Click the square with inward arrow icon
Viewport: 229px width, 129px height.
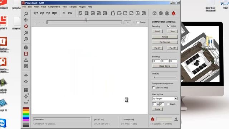(x=93, y=13)
